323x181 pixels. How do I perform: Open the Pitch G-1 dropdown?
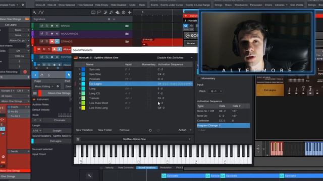click(216, 91)
